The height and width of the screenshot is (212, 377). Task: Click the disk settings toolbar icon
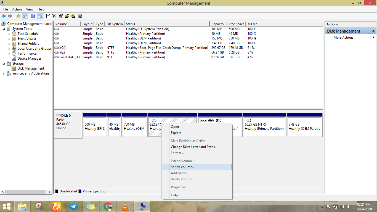click(x=80, y=16)
